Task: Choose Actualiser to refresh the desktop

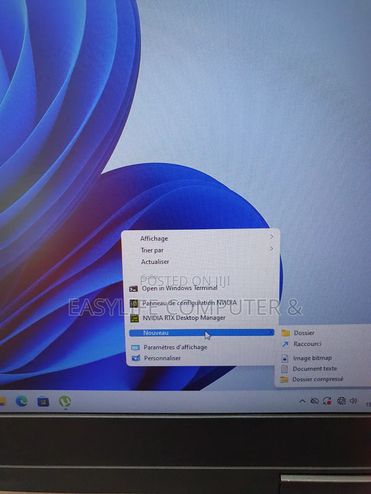Action: [x=201, y=262]
